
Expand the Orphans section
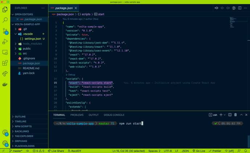29,141
